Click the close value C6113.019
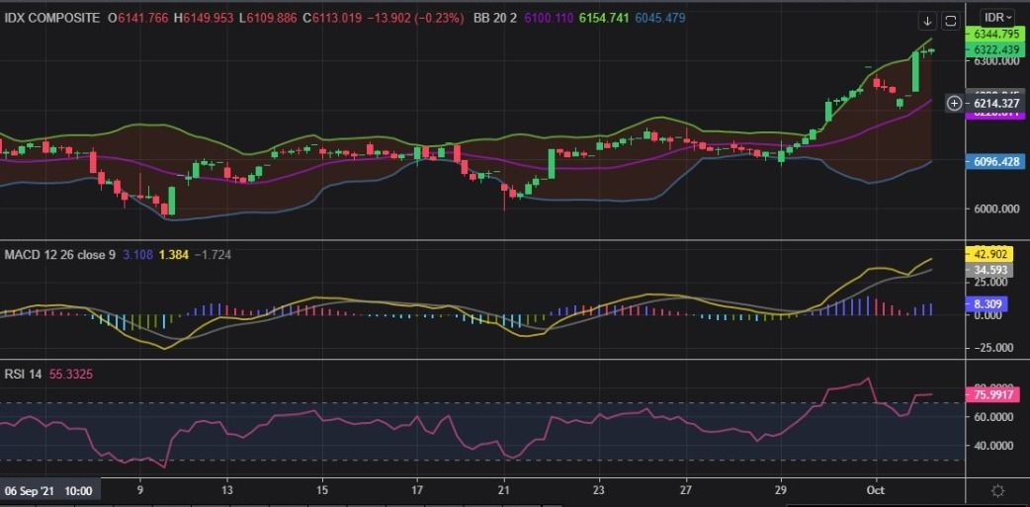The image size is (1030, 507). tap(332, 19)
